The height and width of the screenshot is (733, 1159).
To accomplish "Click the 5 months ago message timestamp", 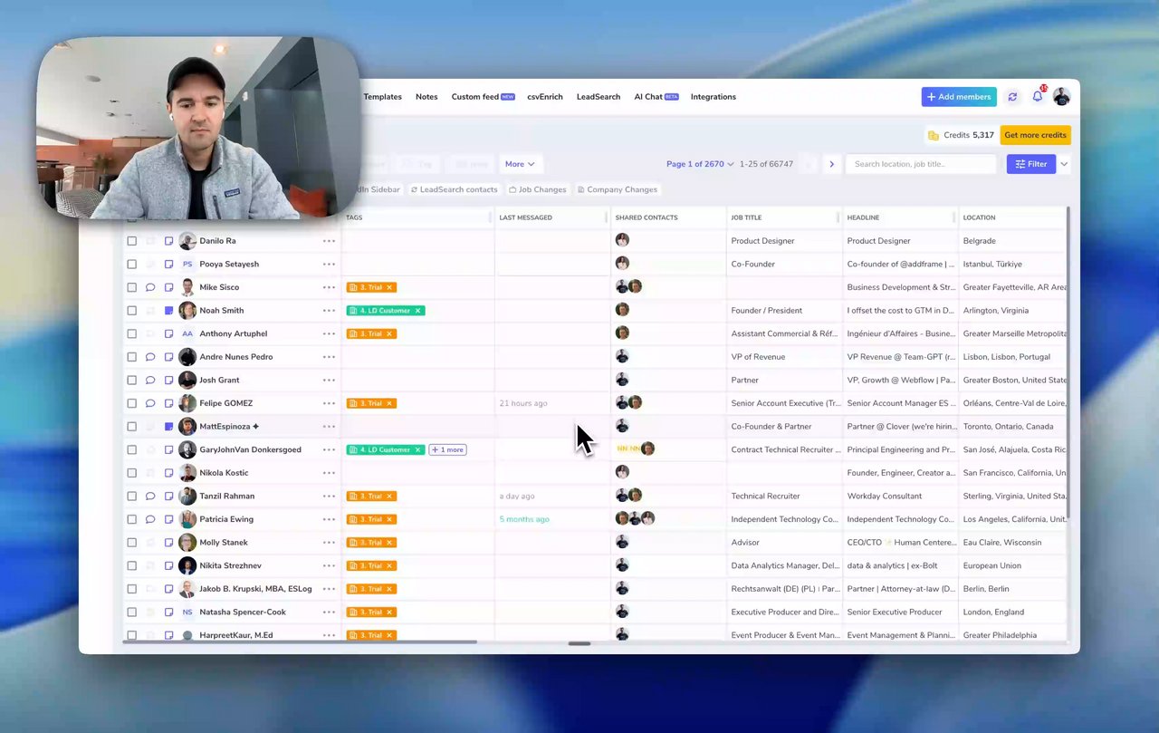I will coord(524,519).
